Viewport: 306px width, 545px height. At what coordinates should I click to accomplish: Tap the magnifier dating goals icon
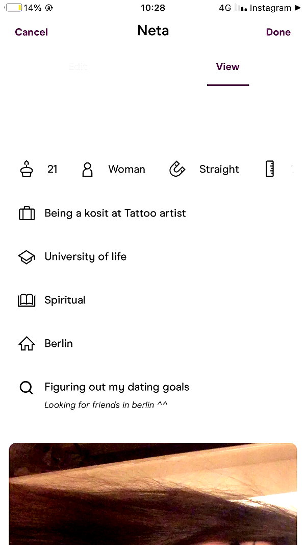click(27, 387)
